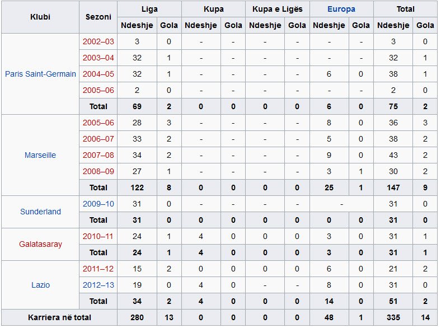Screen dimensions: 441x328
Task: Open the 2007–08 season link
Action: pos(98,155)
